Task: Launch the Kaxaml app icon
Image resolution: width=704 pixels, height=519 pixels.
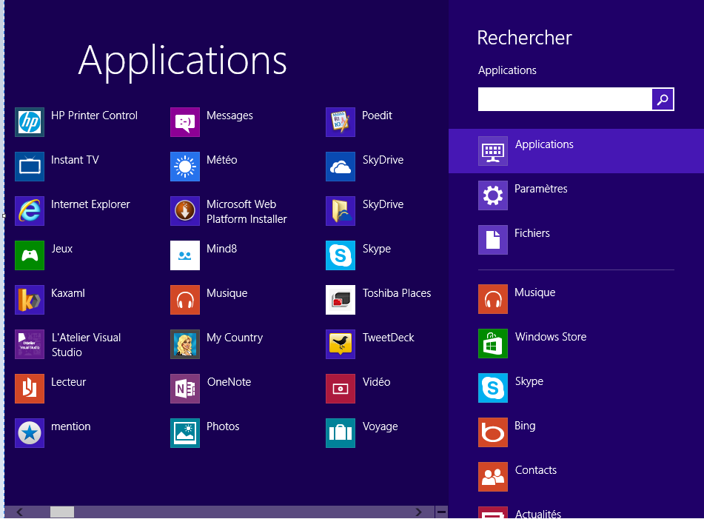Action: click(x=30, y=300)
